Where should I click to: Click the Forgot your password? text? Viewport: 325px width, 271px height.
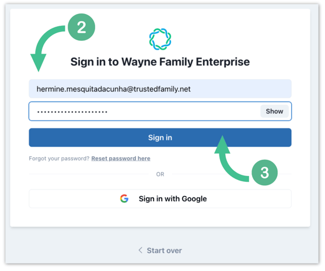coord(59,159)
